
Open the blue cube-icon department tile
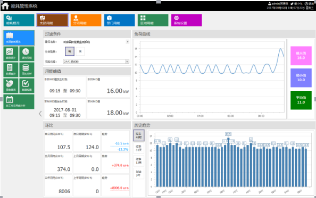[119, 20]
